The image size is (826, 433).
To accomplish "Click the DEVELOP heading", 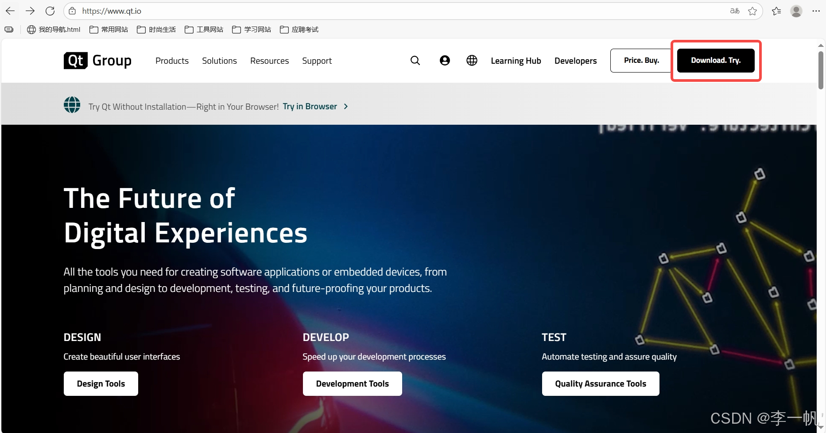I will [326, 337].
